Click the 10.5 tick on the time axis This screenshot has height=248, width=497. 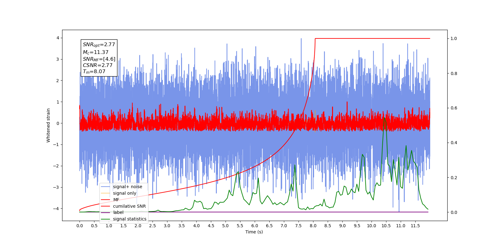tap(386, 226)
